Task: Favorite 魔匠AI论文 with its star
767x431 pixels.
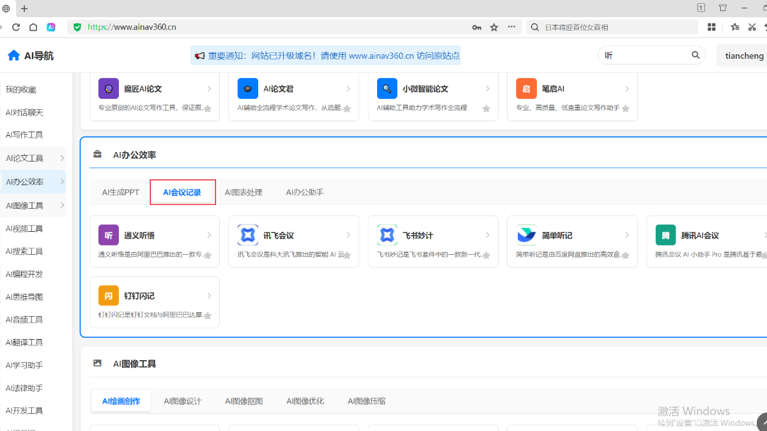Action: coord(208,109)
